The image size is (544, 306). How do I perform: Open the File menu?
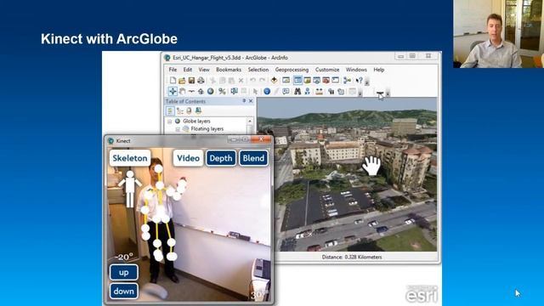coord(173,70)
